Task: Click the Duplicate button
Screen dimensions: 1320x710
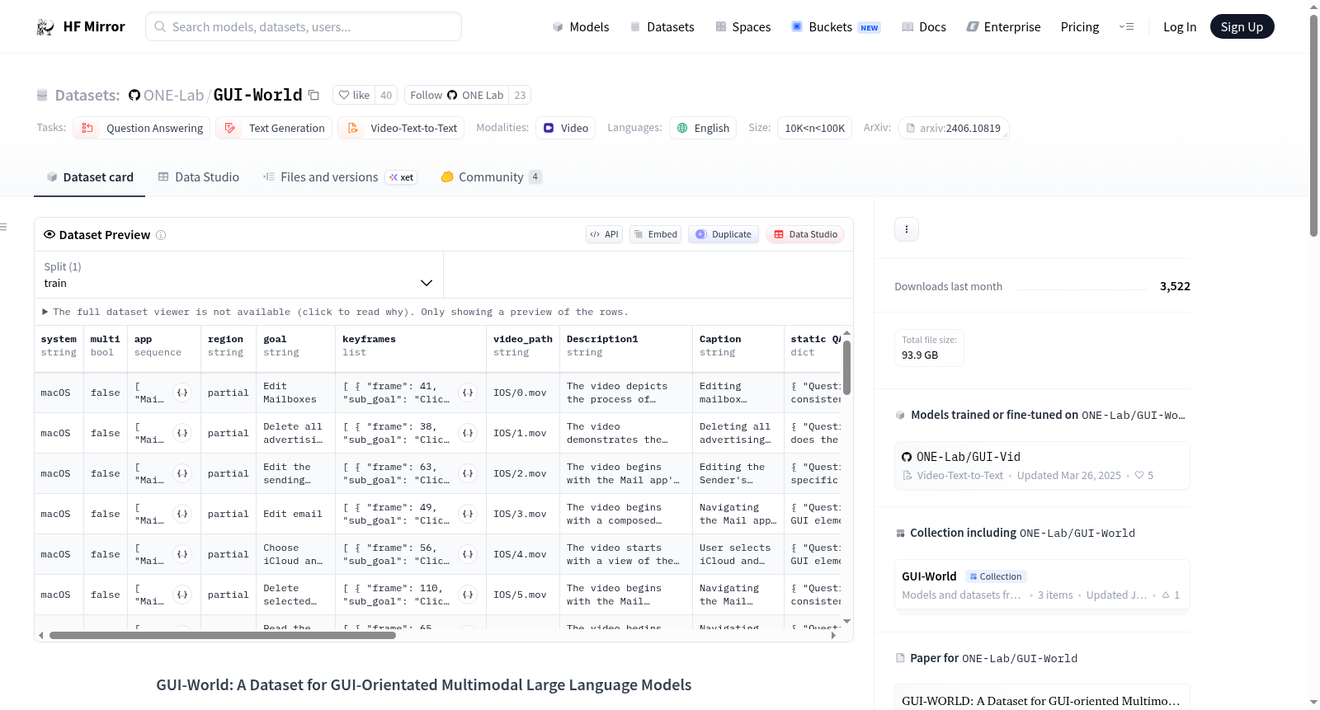Action: pos(724,234)
